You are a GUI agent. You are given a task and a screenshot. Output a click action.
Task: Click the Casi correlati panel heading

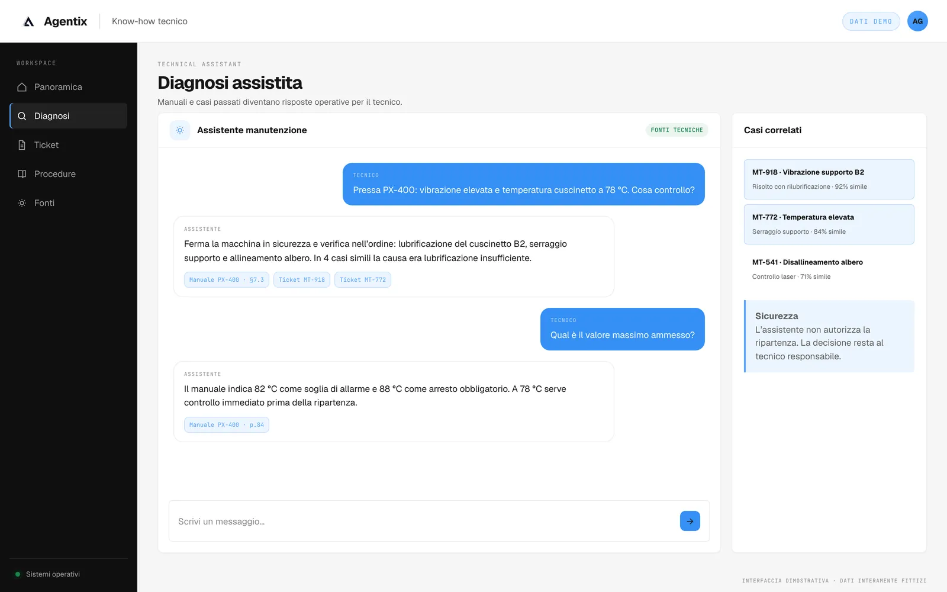(x=772, y=130)
